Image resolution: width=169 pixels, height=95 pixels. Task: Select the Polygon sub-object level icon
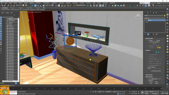pos(156,52)
